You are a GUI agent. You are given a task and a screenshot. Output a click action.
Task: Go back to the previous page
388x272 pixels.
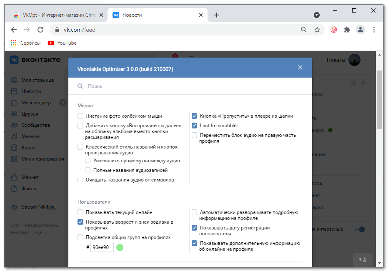14,30
